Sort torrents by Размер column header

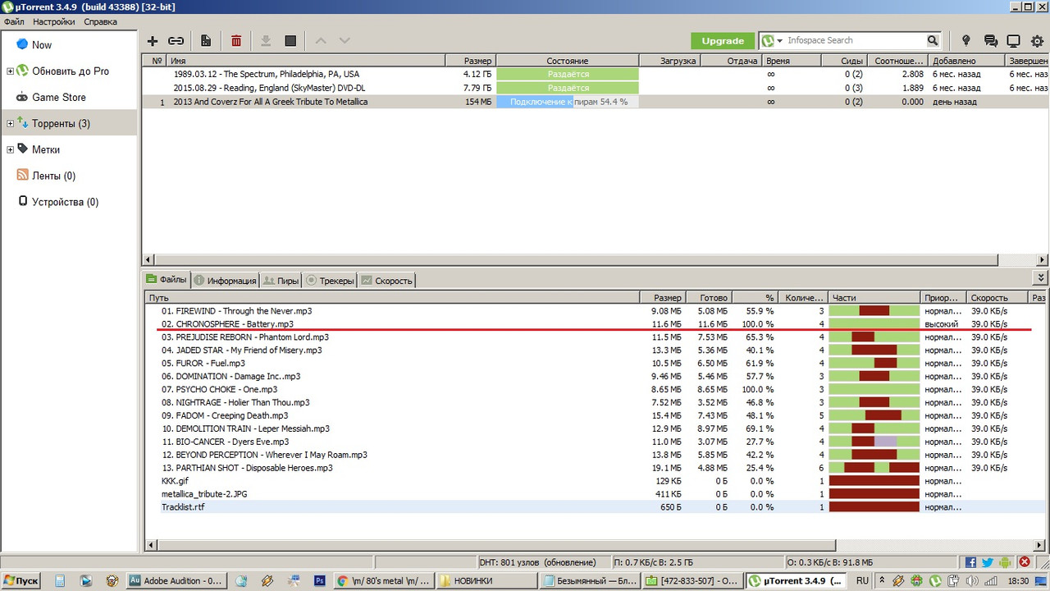click(x=470, y=61)
